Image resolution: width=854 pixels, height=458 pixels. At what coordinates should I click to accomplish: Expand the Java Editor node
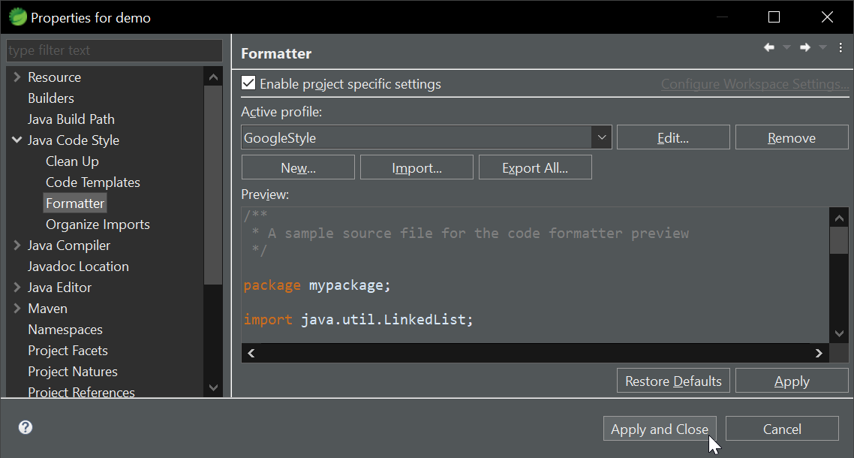tap(17, 288)
